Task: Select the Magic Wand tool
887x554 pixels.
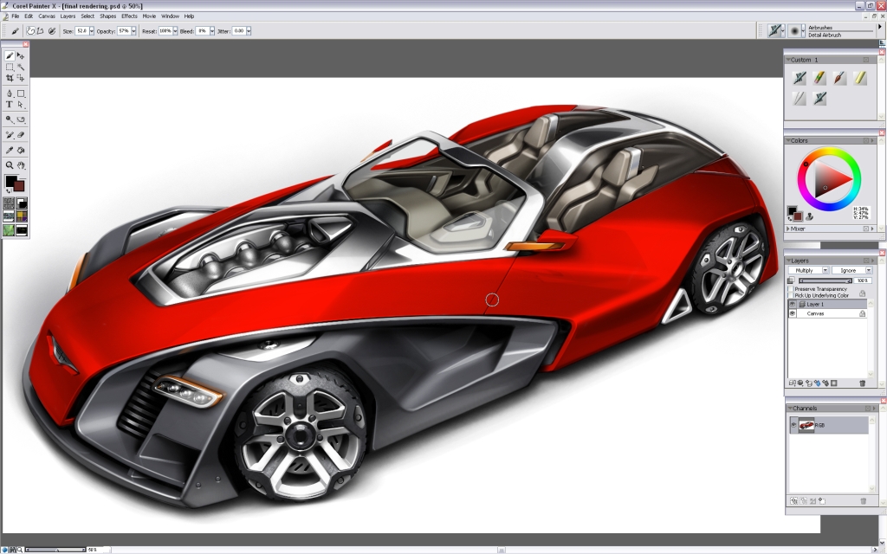Action: (x=22, y=68)
